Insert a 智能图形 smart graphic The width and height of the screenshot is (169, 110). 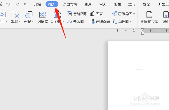77,14
